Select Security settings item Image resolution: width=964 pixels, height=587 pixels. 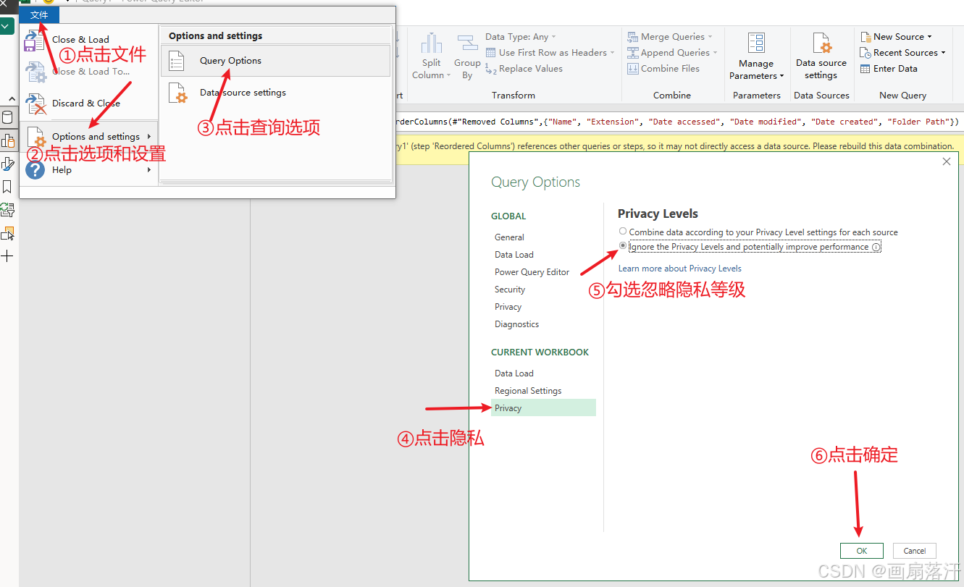point(510,290)
